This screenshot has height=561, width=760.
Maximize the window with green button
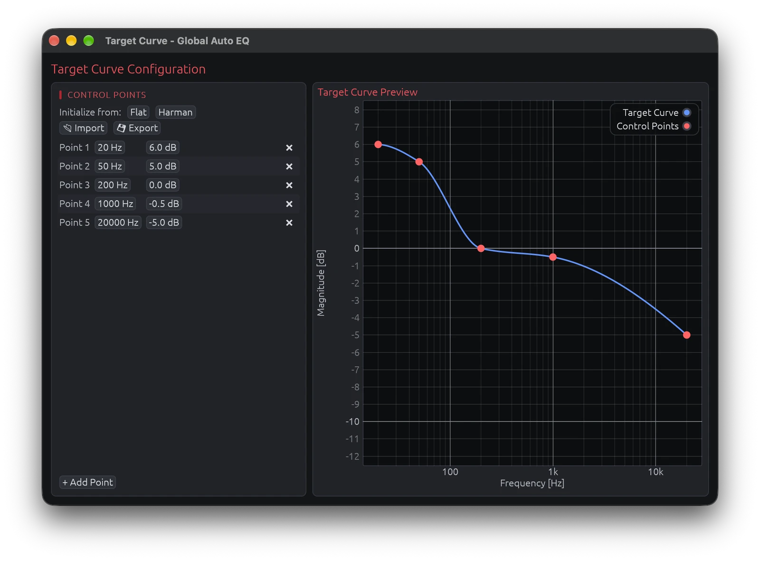tap(88, 41)
